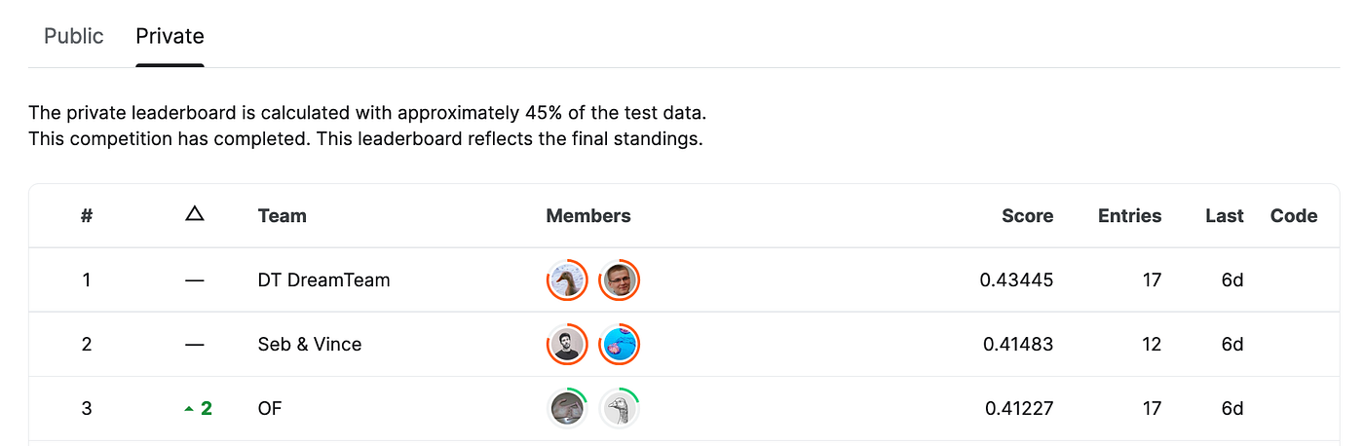The width and height of the screenshot is (1364, 446).
Task: Click the Members column header
Action: pos(588,216)
